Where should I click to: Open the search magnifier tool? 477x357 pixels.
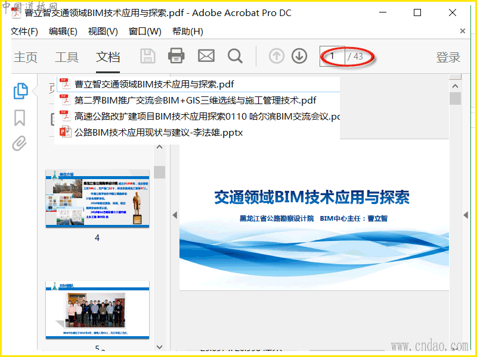tap(235, 56)
